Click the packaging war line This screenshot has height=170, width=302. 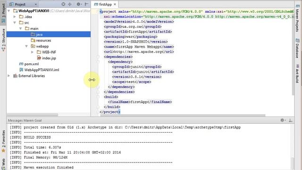coord(131,37)
